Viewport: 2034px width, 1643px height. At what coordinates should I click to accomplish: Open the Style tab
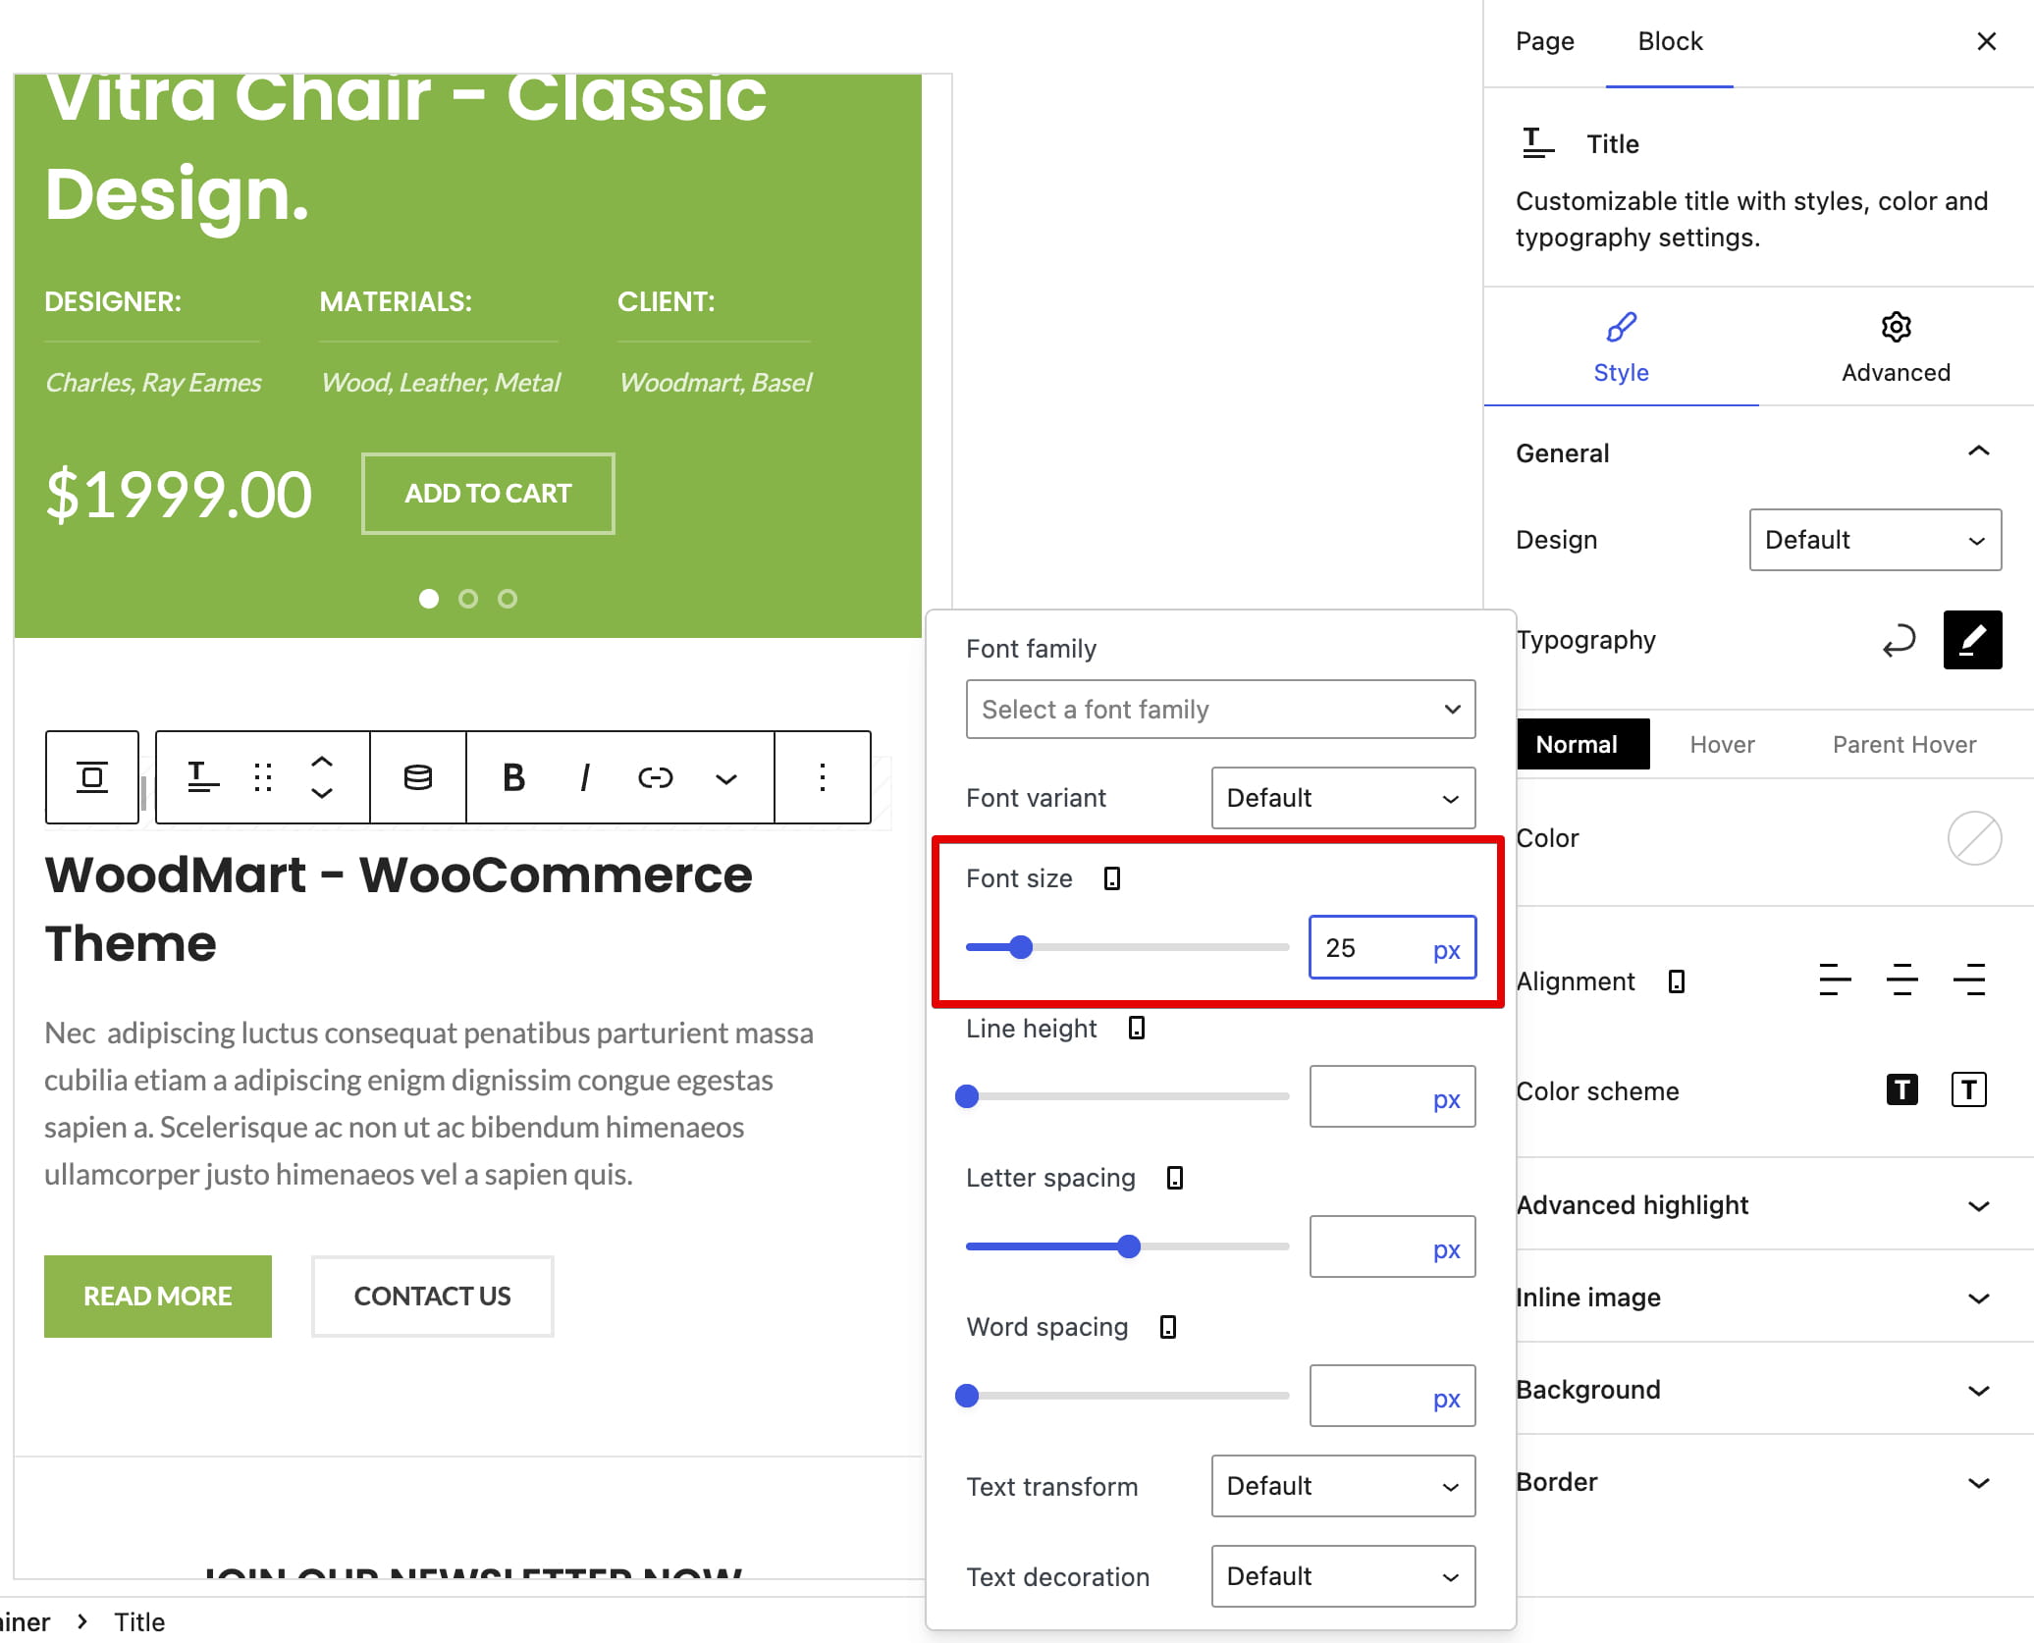(1622, 348)
